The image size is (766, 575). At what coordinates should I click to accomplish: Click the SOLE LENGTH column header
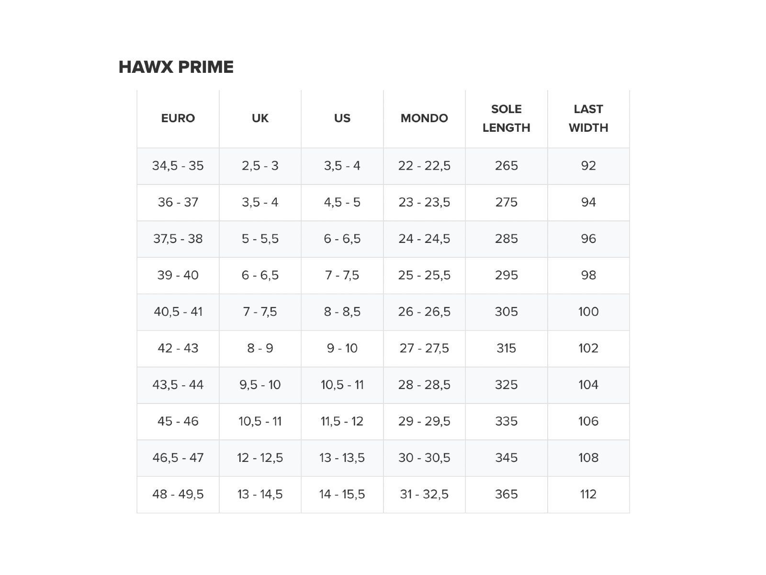pos(506,118)
